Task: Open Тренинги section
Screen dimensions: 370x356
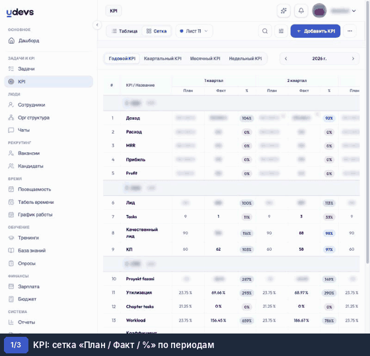Action: pos(28,238)
